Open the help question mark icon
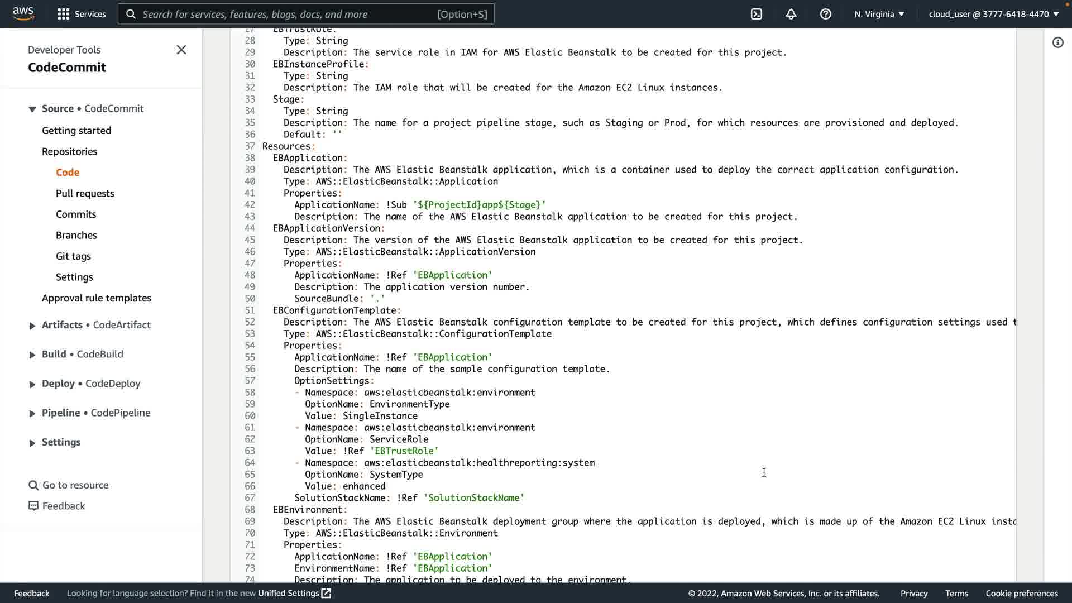1072x603 pixels. 825,14
